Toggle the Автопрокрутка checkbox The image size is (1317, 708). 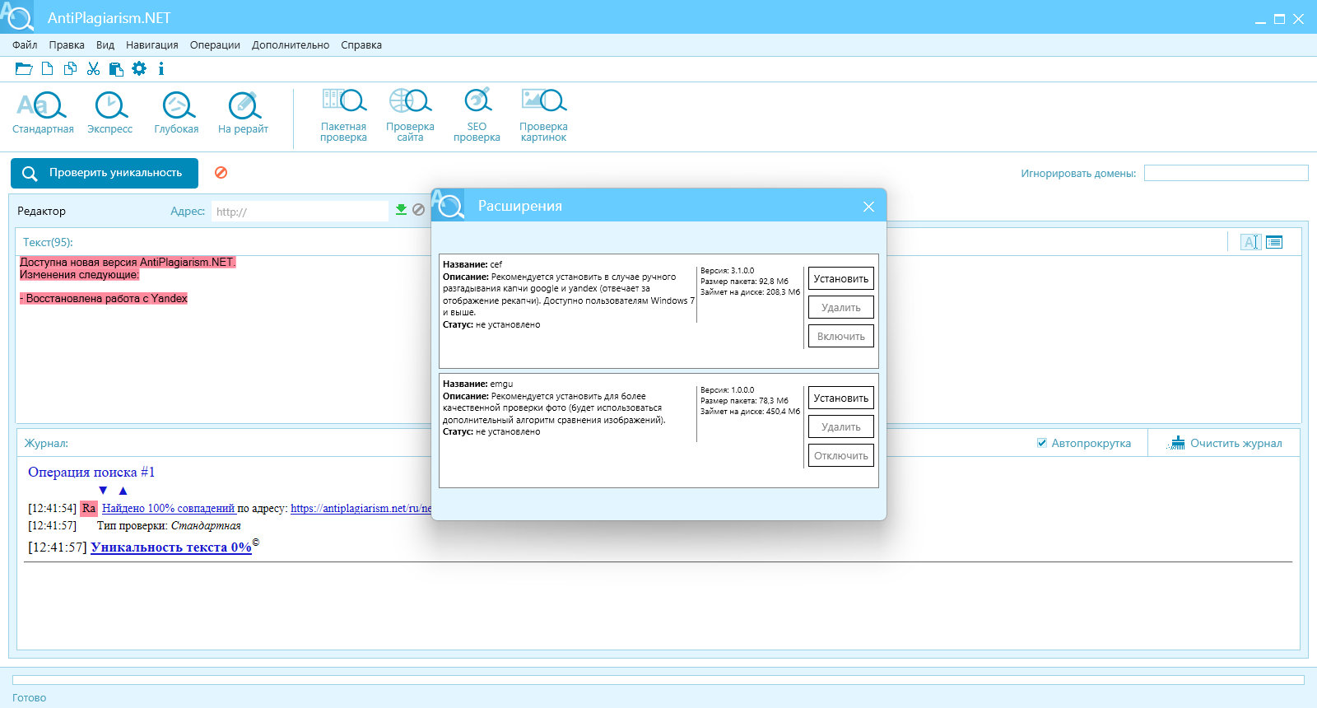point(1042,443)
